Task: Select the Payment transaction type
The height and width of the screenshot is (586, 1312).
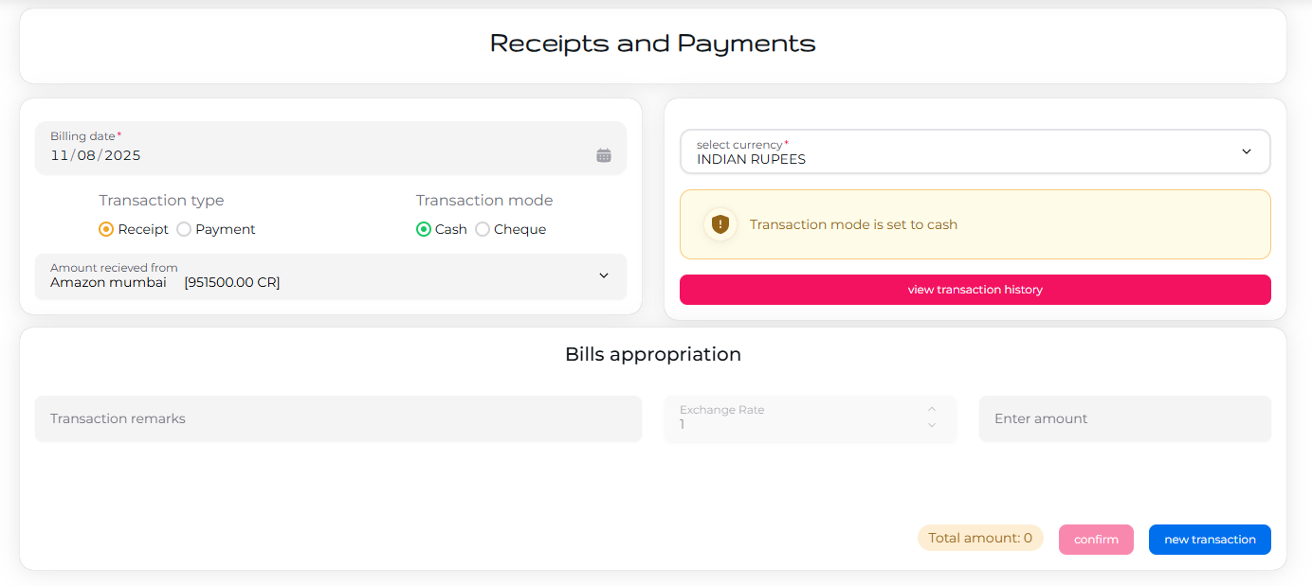Action: click(183, 228)
